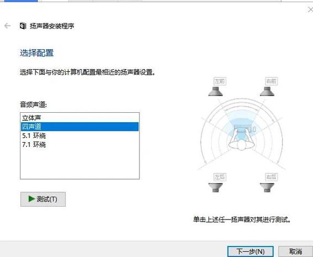Click the back arrow in wizard header
The width and height of the screenshot is (313, 257).
coord(7,26)
